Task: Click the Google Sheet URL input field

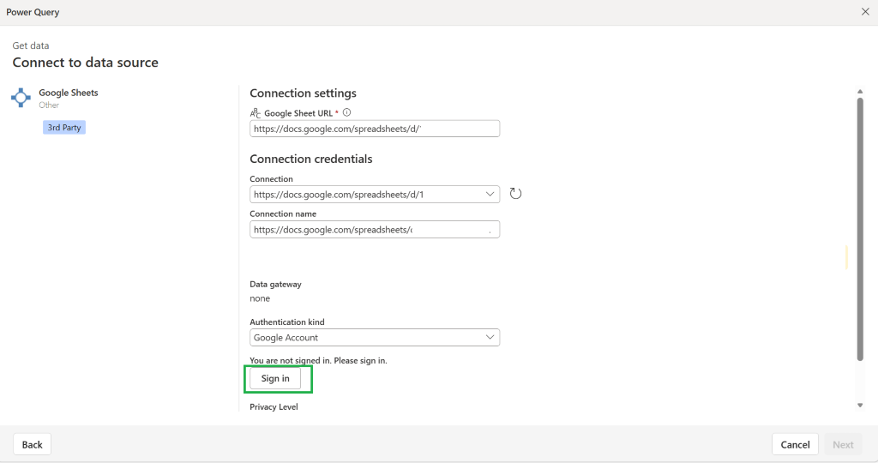Action: pyautogui.click(x=375, y=129)
